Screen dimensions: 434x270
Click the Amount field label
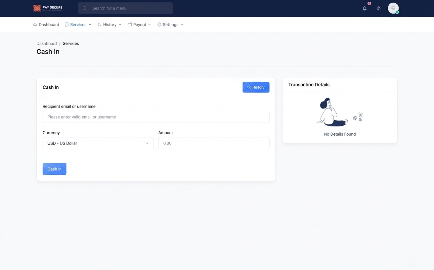coord(166,133)
